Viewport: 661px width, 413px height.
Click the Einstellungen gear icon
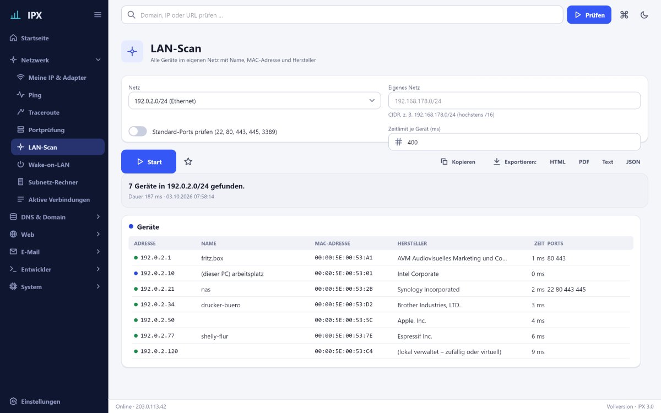point(13,401)
